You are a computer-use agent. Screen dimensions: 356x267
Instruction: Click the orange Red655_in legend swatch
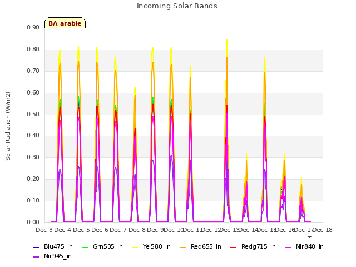coord(183,247)
